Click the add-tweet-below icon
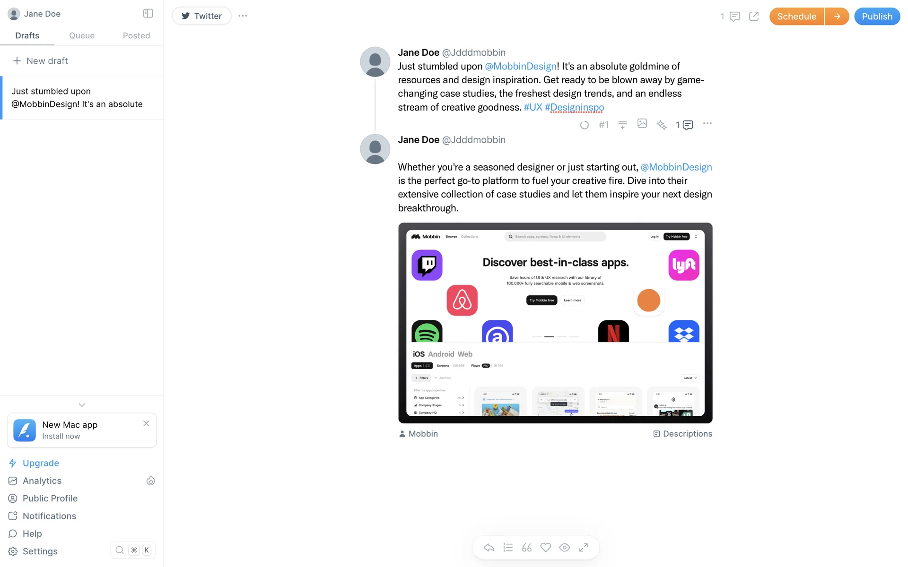The width and height of the screenshot is (908, 567). [622, 125]
